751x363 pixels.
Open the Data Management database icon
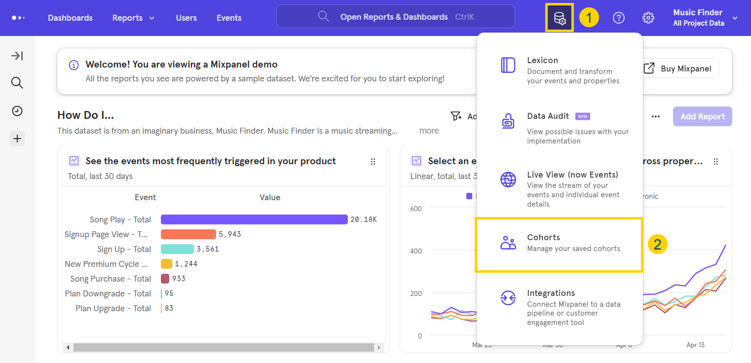tap(560, 18)
